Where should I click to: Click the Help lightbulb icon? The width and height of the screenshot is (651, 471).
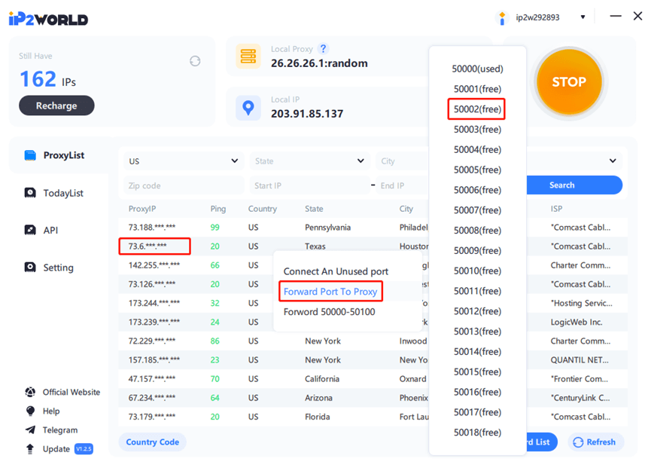click(30, 411)
